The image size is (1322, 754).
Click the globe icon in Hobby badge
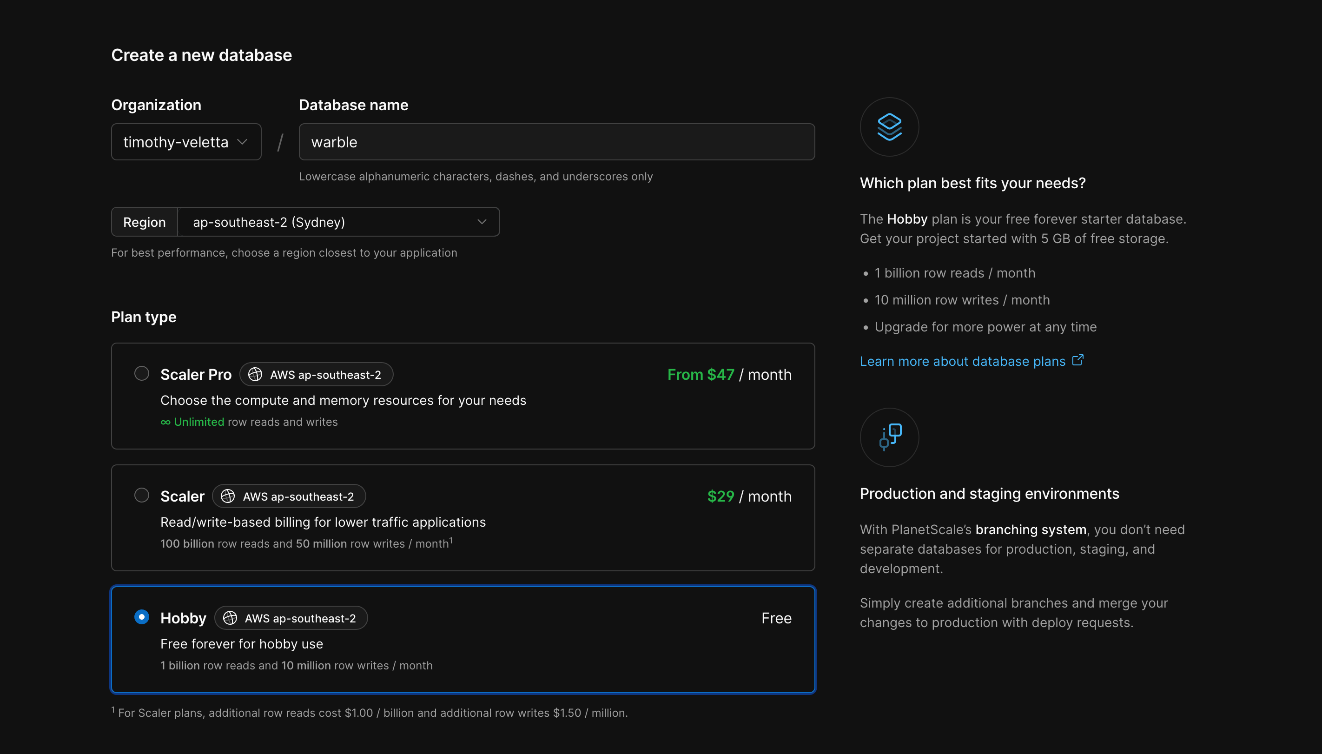[230, 618]
